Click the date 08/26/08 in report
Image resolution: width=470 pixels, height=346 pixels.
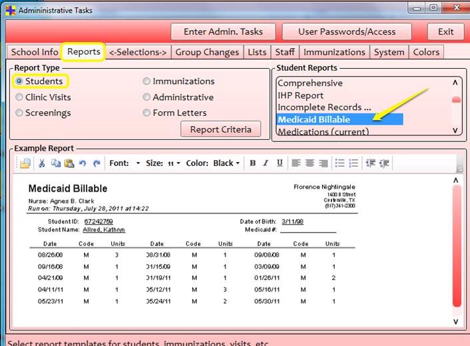point(51,255)
